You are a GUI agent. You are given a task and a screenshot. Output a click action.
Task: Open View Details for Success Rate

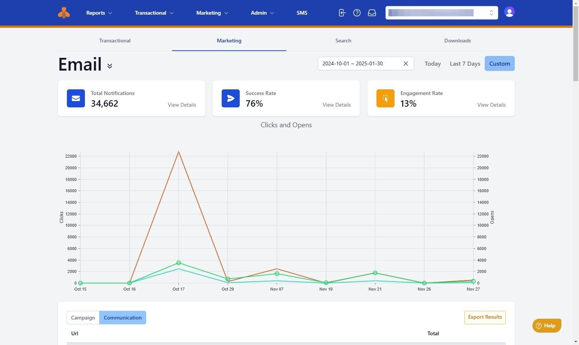click(337, 105)
